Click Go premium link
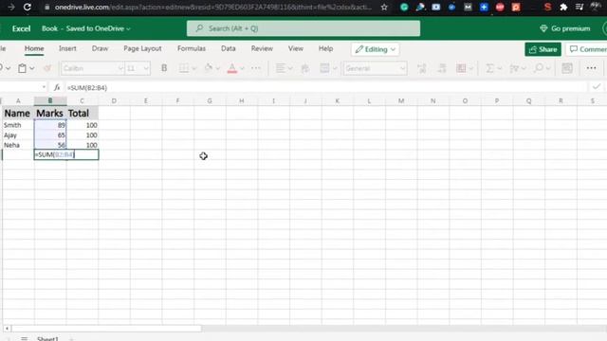This screenshot has width=607, height=341. click(x=565, y=28)
